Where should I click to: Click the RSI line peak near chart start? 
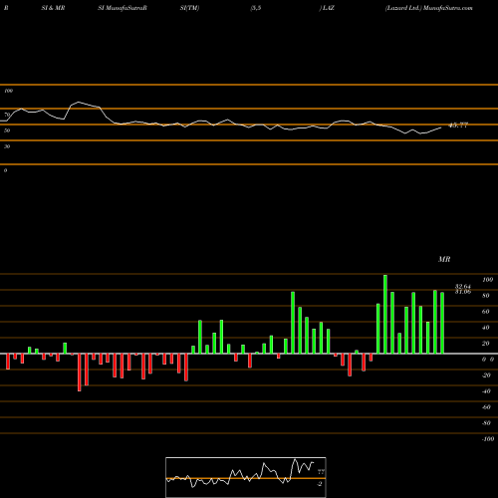click(x=79, y=102)
